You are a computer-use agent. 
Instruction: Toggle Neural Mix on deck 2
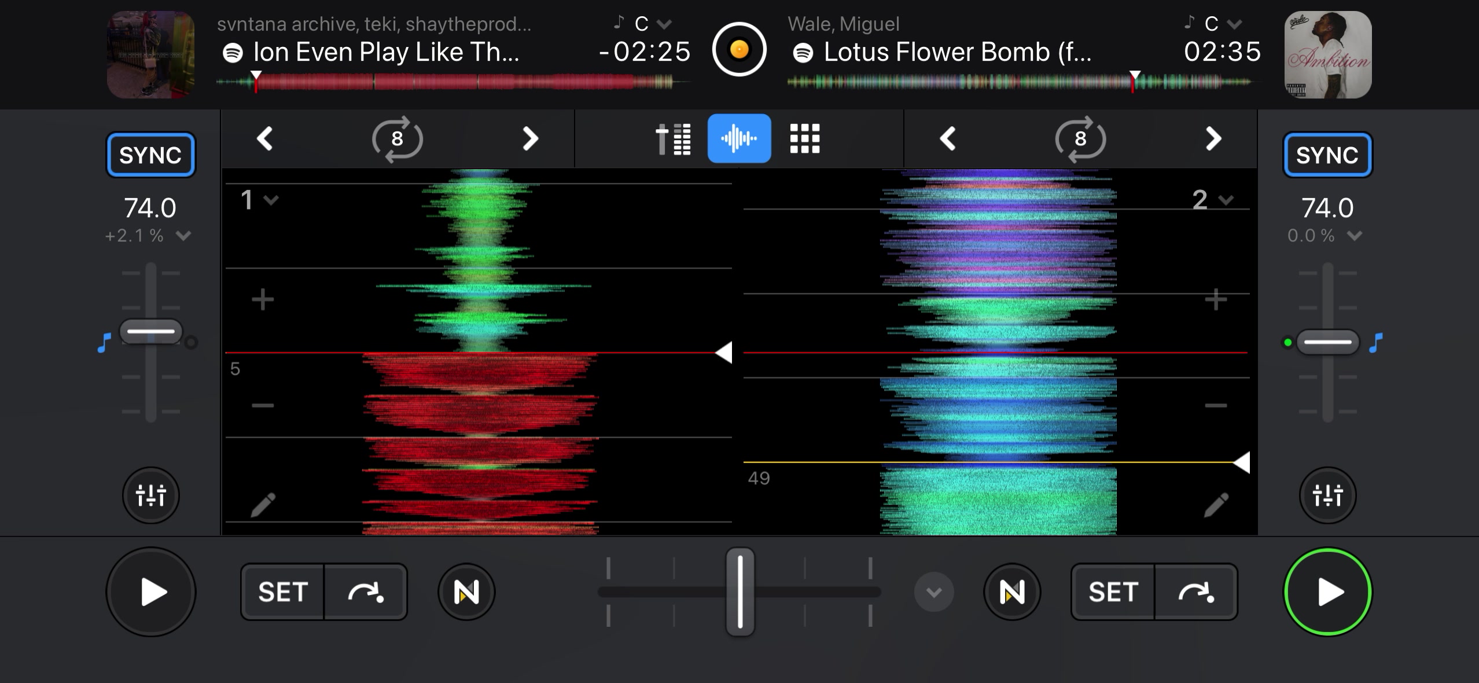tap(1012, 592)
